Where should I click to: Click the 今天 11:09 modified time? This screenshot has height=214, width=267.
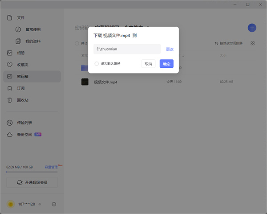[174, 82]
